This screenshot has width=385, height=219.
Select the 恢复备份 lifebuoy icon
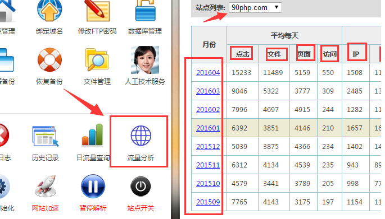[49, 60]
